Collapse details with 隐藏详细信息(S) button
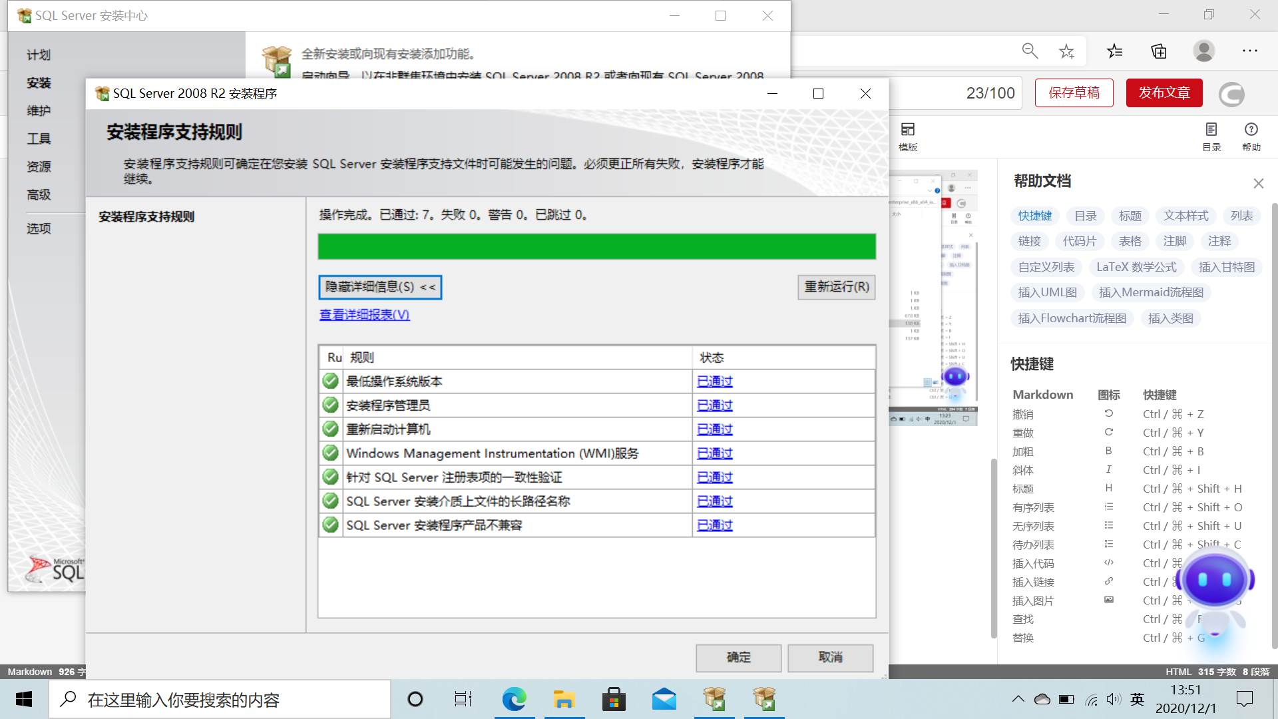This screenshot has width=1278, height=719. click(x=380, y=287)
